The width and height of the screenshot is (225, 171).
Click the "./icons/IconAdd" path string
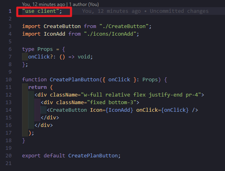tap(110, 34)
